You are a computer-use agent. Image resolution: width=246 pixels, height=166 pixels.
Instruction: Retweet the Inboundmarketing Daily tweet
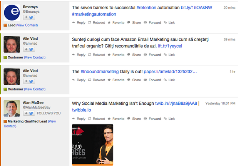click(x=97, y=80)
